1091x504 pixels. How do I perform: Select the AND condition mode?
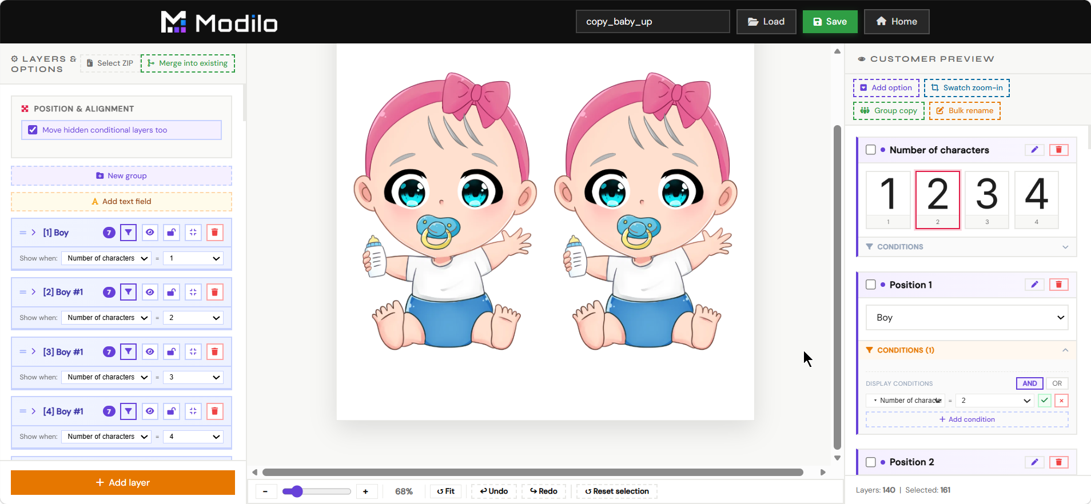coord(1030,383)
